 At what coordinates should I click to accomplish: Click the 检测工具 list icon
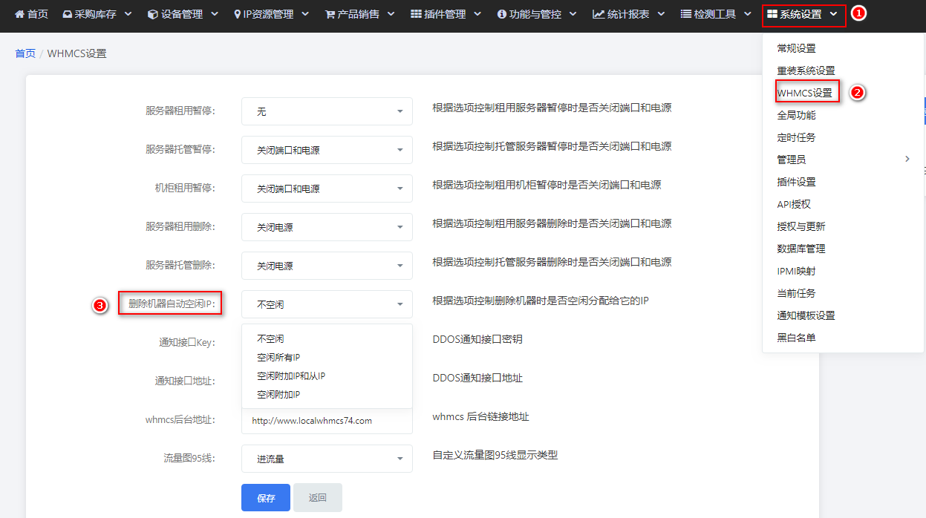pos(687,14)
